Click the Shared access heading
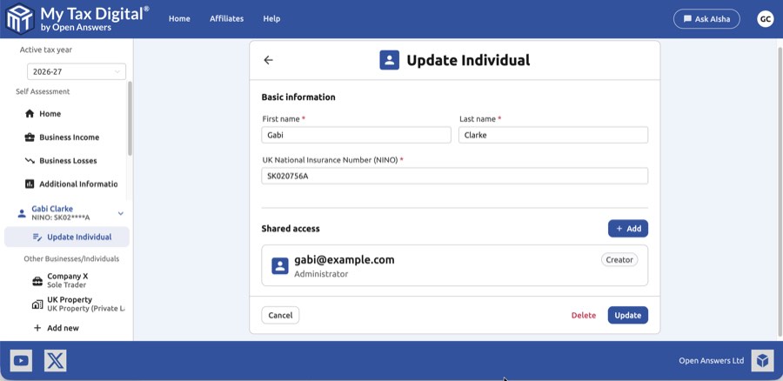The width and height of the screenshot is (783, 381). pos(291,229)
